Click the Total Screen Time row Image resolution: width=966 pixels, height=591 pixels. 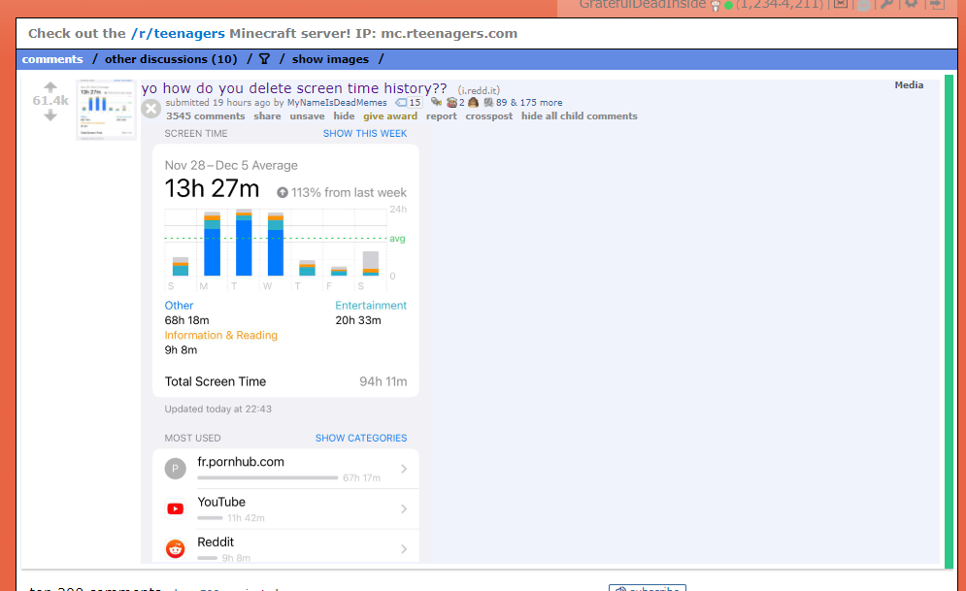tap(285, 381)
